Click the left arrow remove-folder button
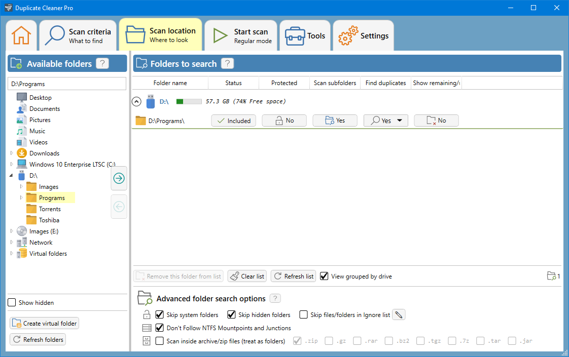Screen dimensions: 569x357 [119, 207]
